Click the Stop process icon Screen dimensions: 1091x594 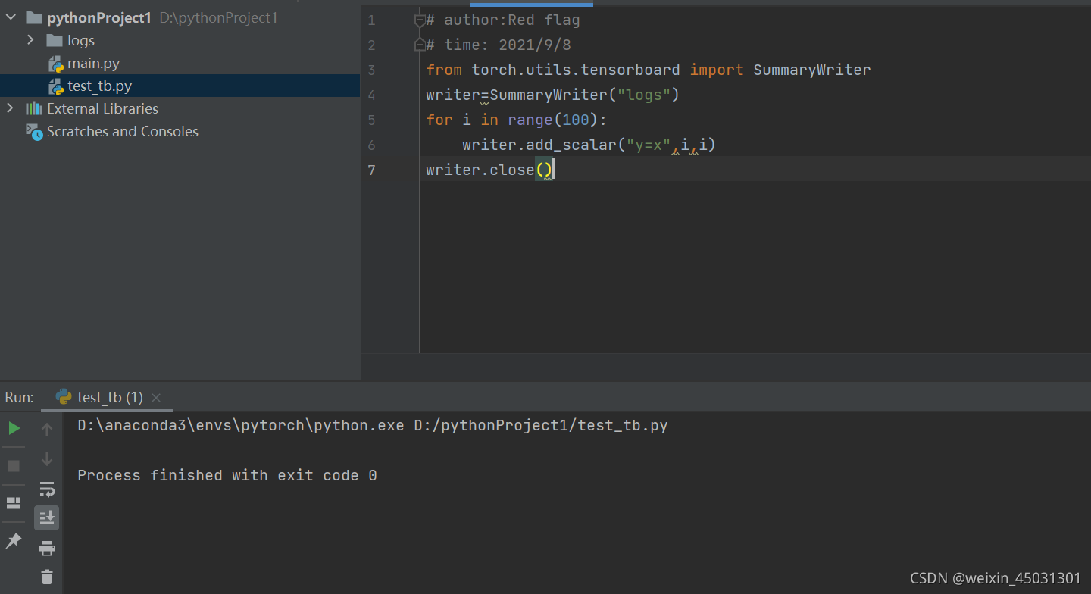[14, 465]
